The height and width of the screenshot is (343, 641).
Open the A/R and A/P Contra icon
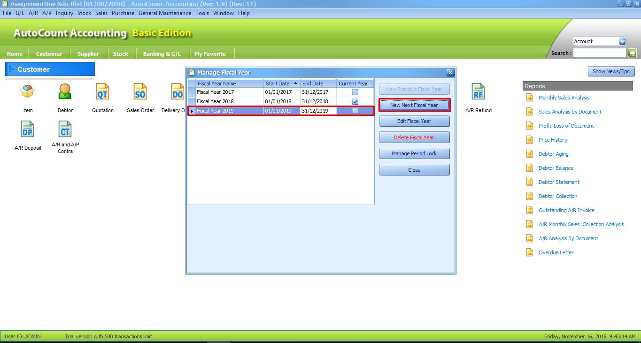pyautogui.click(x=65, y=129)
